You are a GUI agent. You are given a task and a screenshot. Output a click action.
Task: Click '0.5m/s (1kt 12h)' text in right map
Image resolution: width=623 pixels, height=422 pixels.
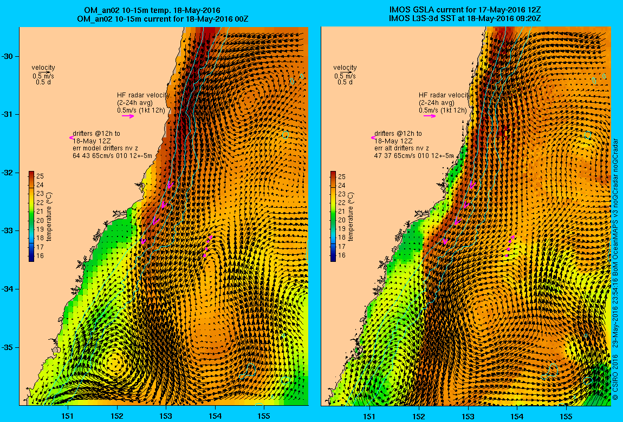coord(443,110)
